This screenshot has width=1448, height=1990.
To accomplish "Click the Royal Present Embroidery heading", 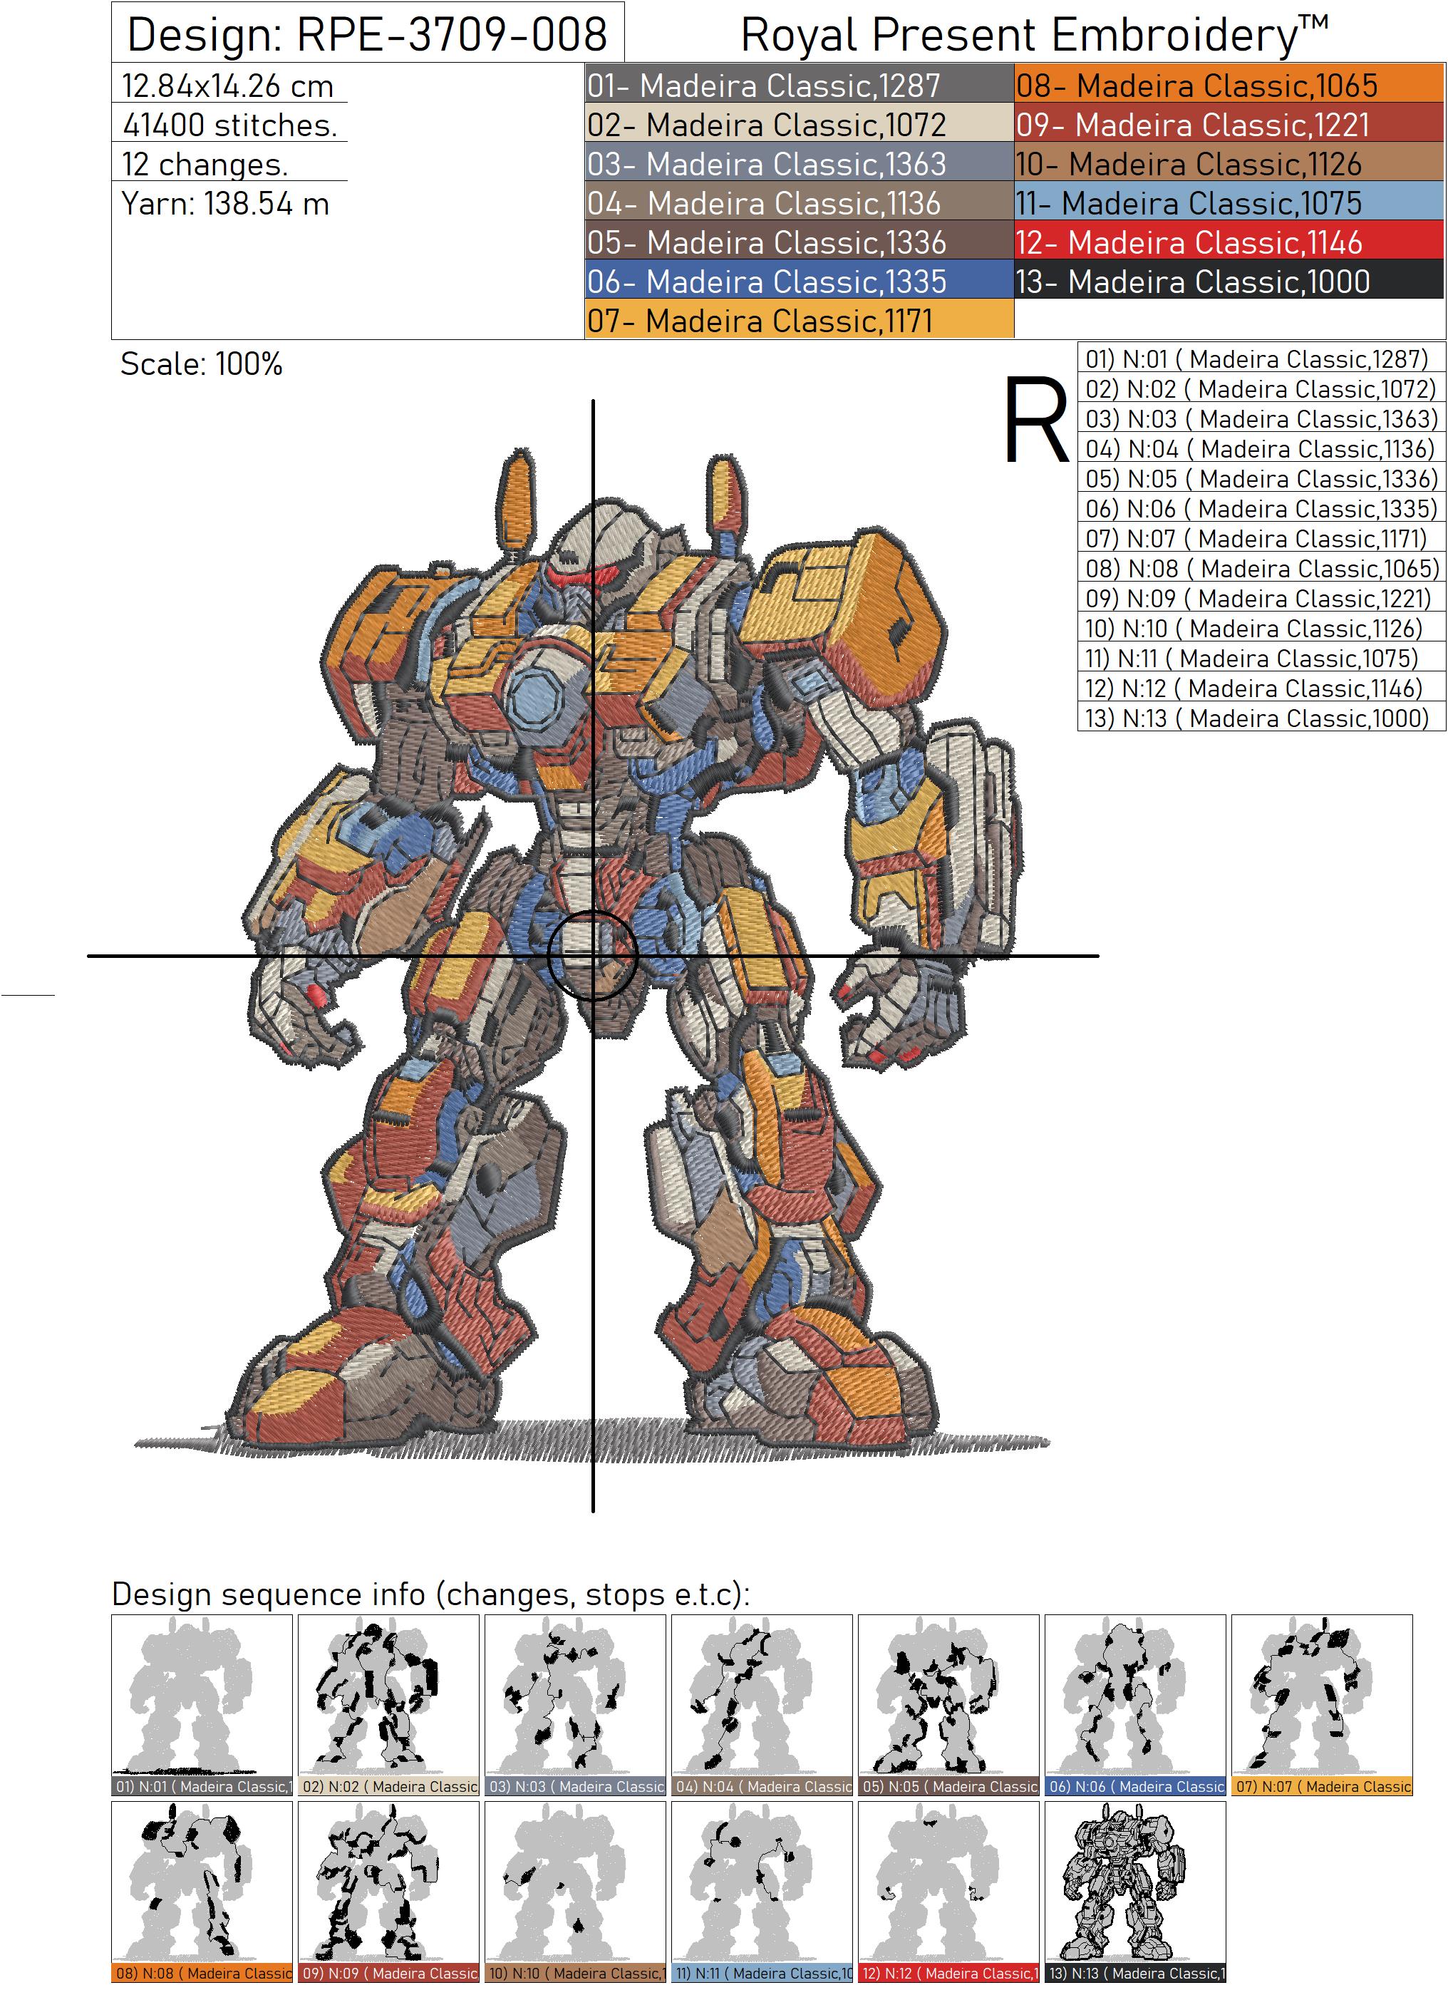I will click(x=1034, y=35).
